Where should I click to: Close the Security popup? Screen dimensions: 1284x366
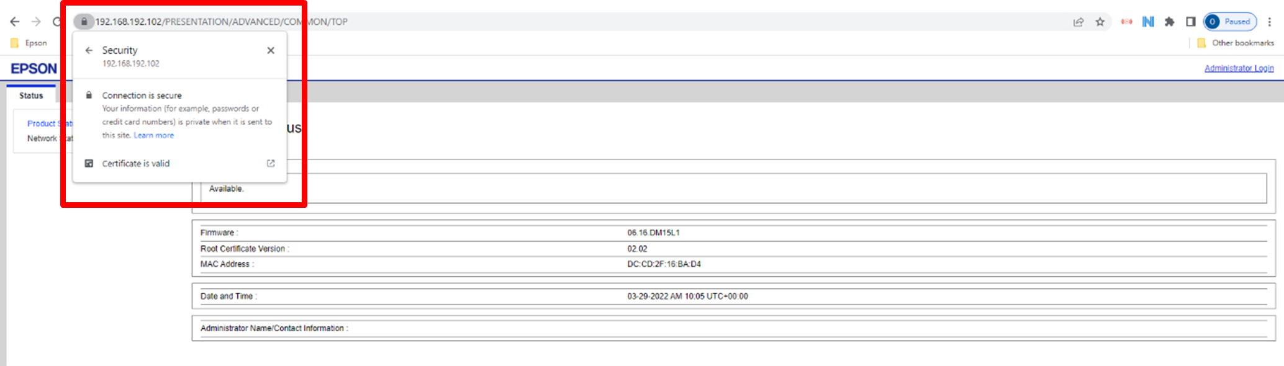(x=271, y=50)
